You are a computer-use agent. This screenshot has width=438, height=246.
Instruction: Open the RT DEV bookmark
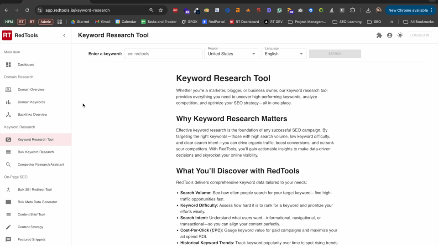(x=273, y=22)
